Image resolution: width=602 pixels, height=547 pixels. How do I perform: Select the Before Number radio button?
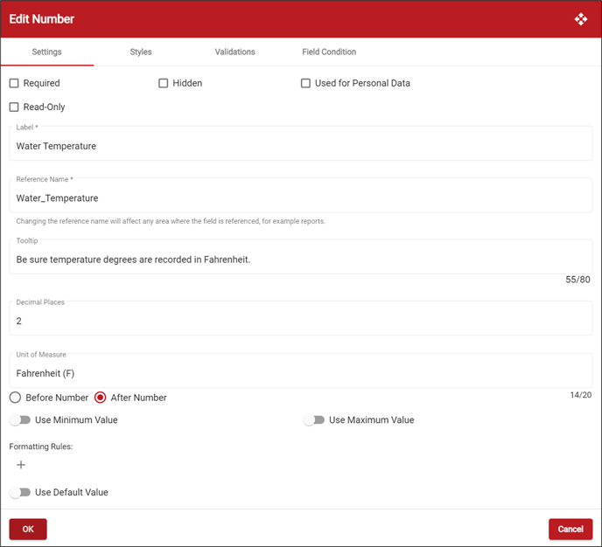tap(16, 398)
